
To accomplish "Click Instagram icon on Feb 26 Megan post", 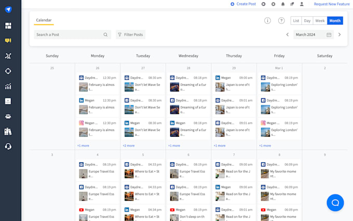I will 82,123.
